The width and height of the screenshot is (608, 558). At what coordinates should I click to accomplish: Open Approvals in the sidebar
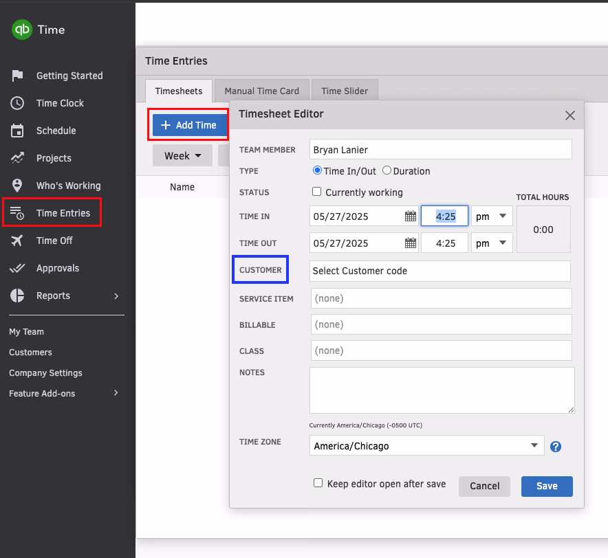[58, 268]
